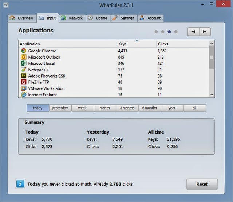Select the yesterday time range

coord(60,108)
